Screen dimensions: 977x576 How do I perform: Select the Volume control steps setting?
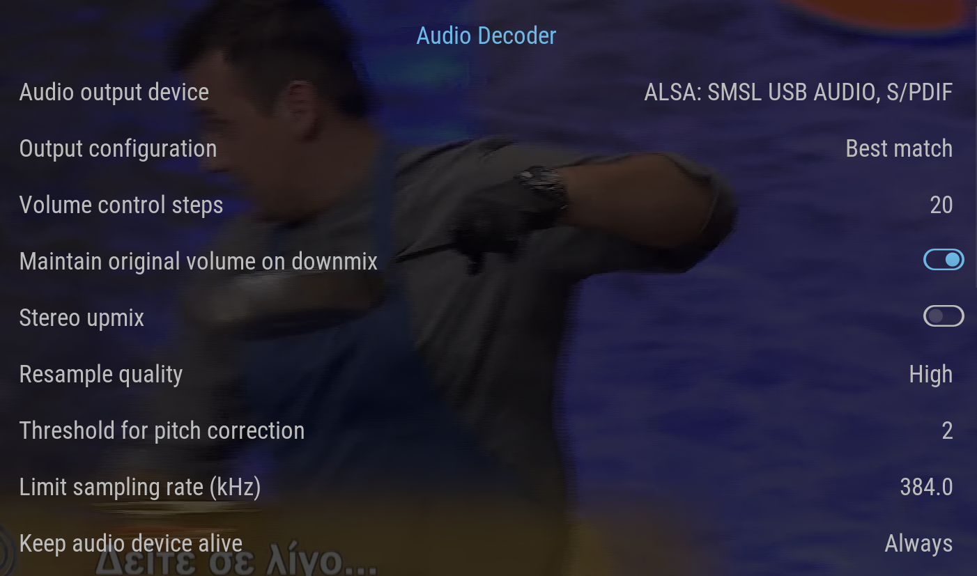486,205
